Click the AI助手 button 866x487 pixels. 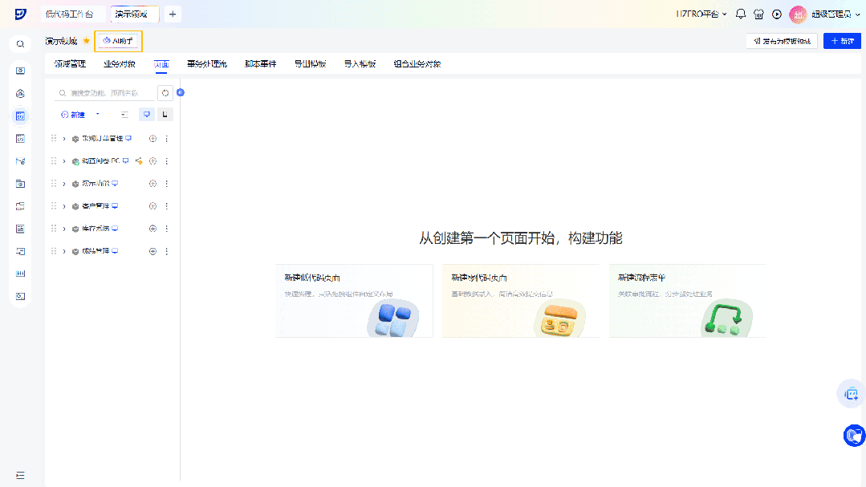[x=118, y=41]
